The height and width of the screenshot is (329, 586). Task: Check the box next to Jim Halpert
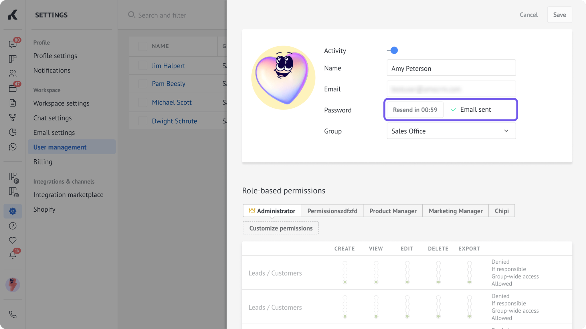click(x=142, y=65)
